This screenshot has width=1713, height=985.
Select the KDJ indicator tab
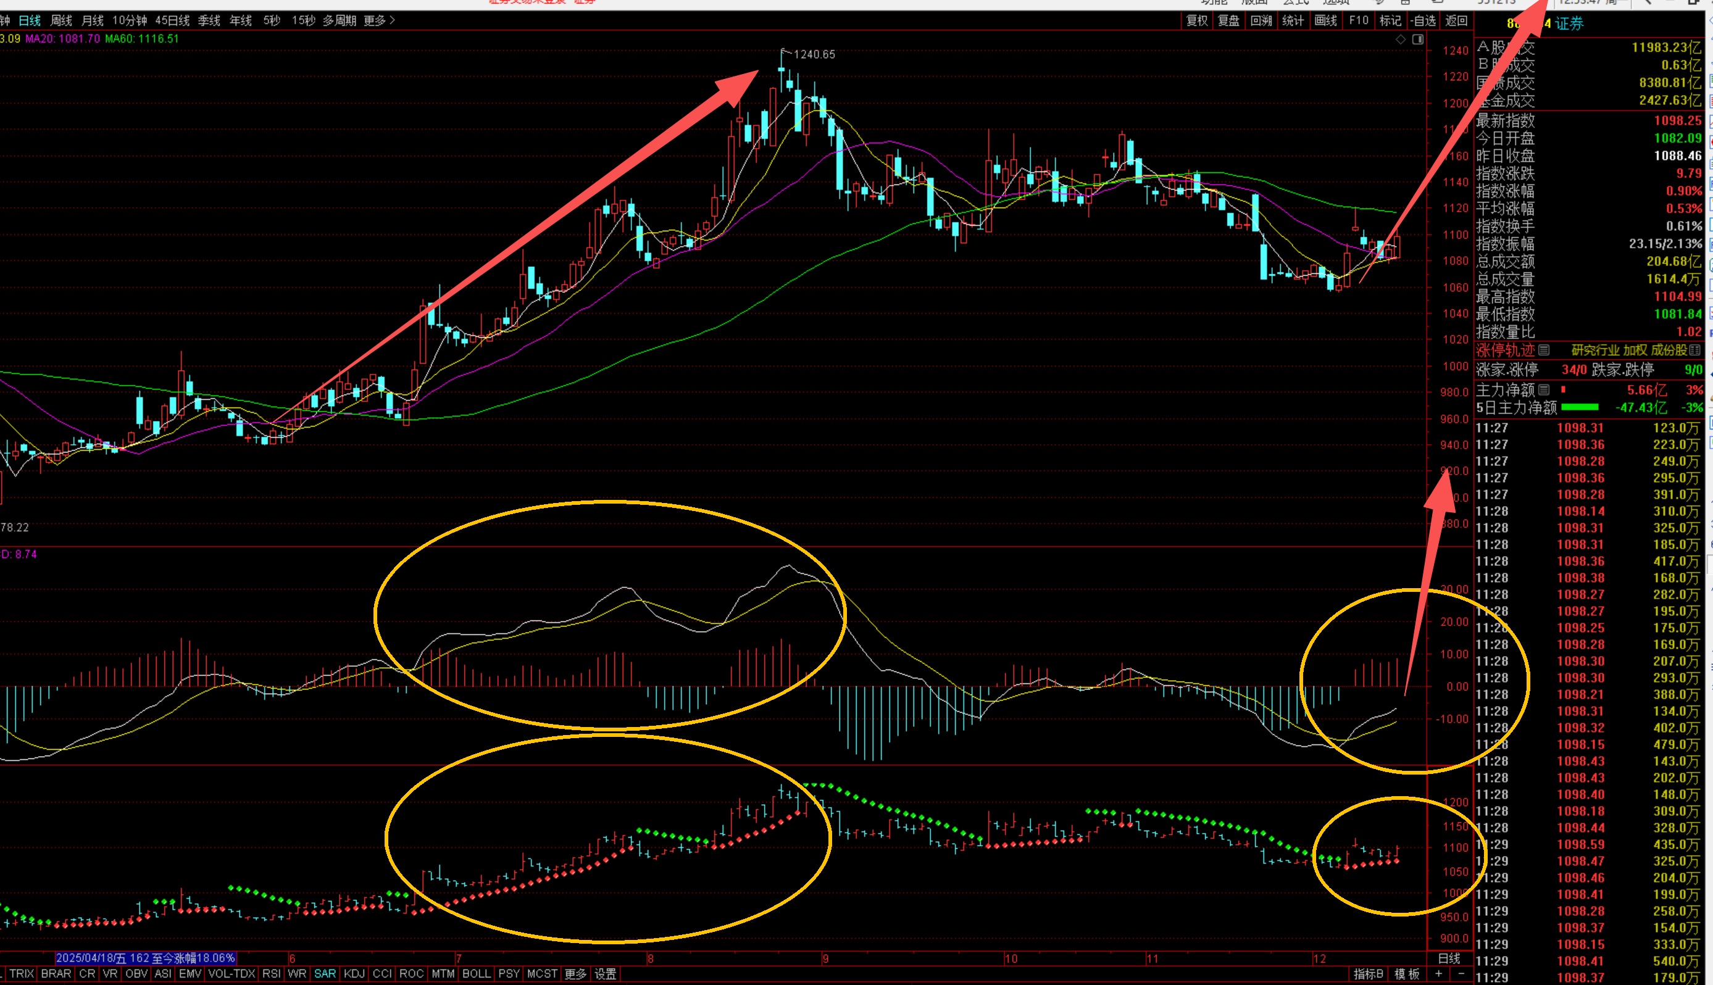[354, 973]
